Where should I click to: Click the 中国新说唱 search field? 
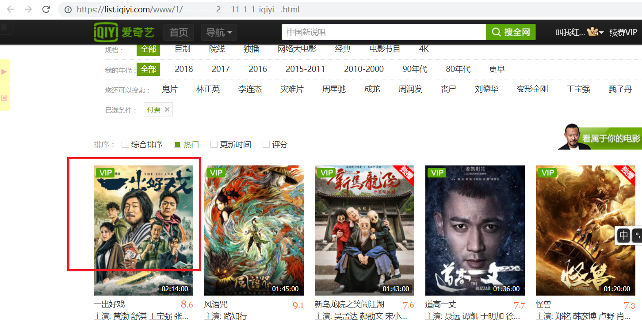384,32
